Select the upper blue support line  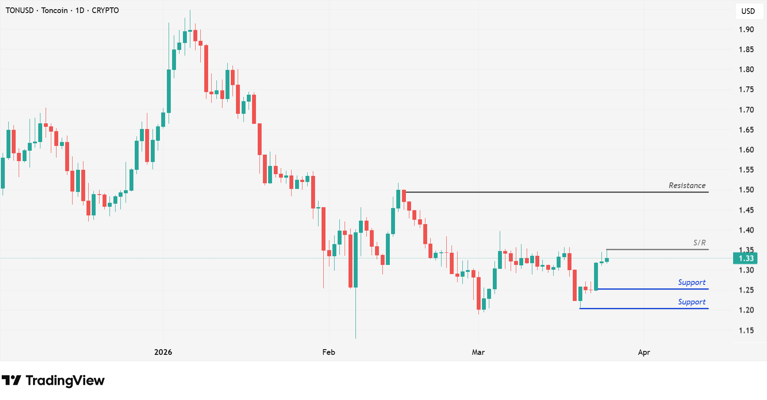click(x=652, y=289)
